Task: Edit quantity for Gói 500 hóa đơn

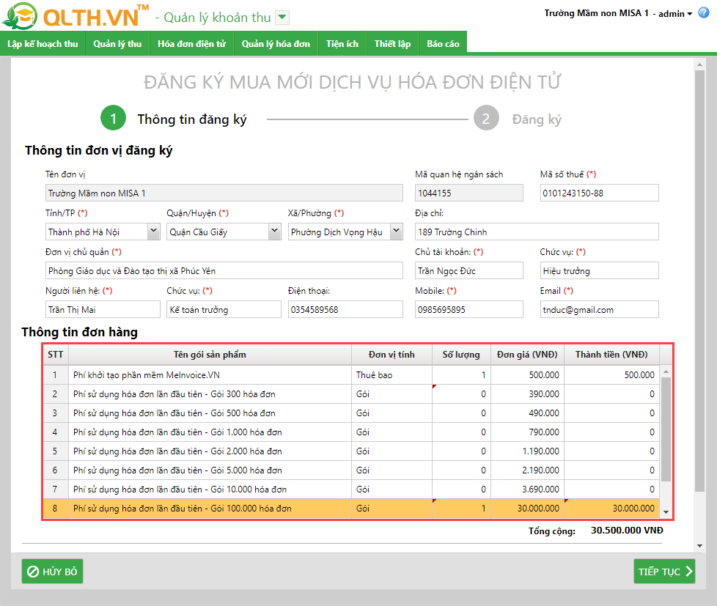Action: (461, 413)
